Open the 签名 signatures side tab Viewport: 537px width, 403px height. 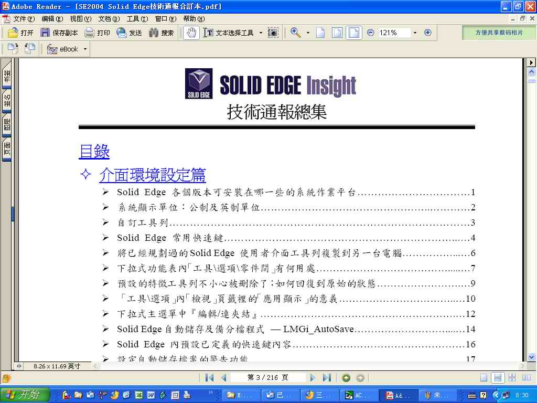6,101
